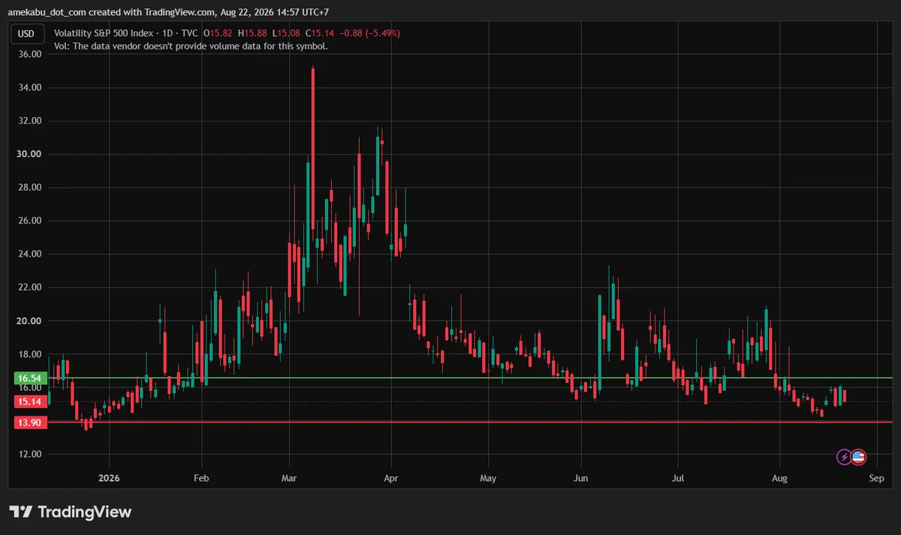Click the open value O15.82
The image size is (901, 535).
coord(218,33)
